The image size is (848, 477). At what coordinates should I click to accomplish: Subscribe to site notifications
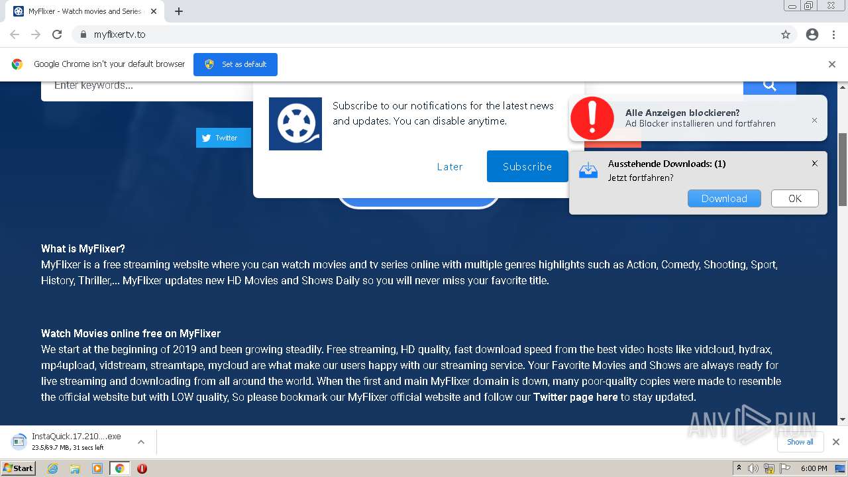[527, 166]
